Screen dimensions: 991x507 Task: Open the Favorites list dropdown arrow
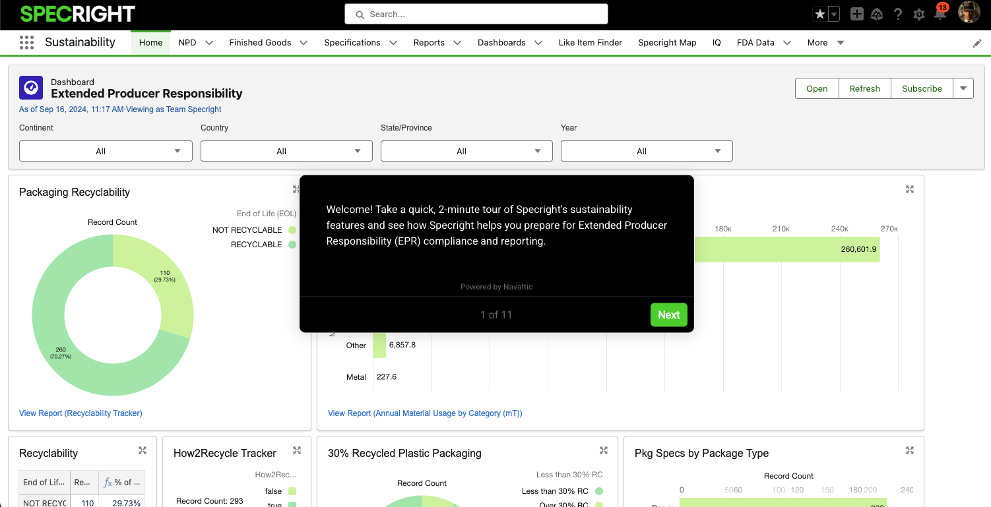point(834,14)
